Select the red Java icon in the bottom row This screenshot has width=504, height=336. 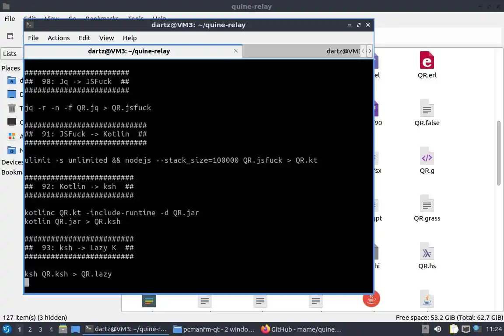pos(371,299)
